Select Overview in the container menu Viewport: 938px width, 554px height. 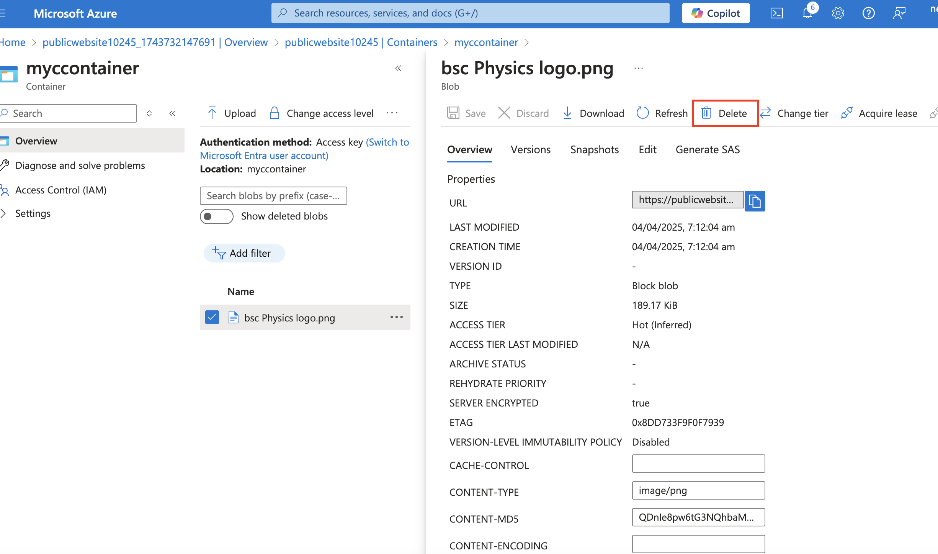pyautogui.click(x=92, y=141)
